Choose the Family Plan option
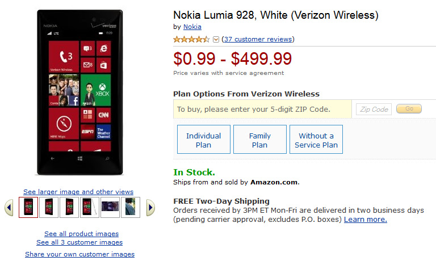The image size is (436, 265). coord(260,140)
